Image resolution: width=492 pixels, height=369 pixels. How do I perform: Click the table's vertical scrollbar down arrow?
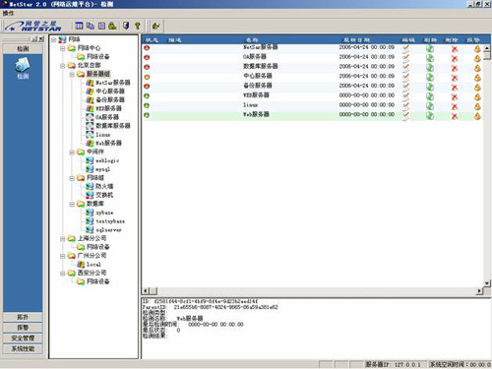coord(487,282)
